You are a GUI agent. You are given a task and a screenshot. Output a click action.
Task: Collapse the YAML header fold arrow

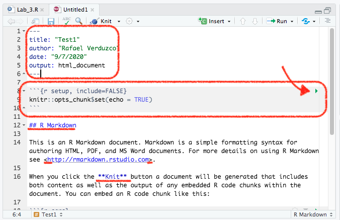(24, 31)
